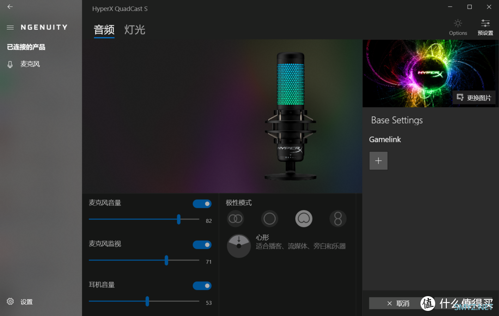Select the omnidirectional polar pattern icon
Screen dimensions: 499x316
269,219
